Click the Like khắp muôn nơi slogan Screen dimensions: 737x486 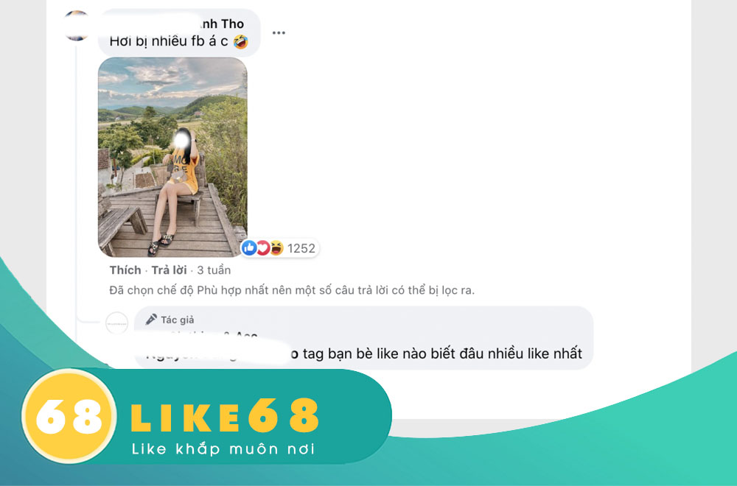click(223, 449)
